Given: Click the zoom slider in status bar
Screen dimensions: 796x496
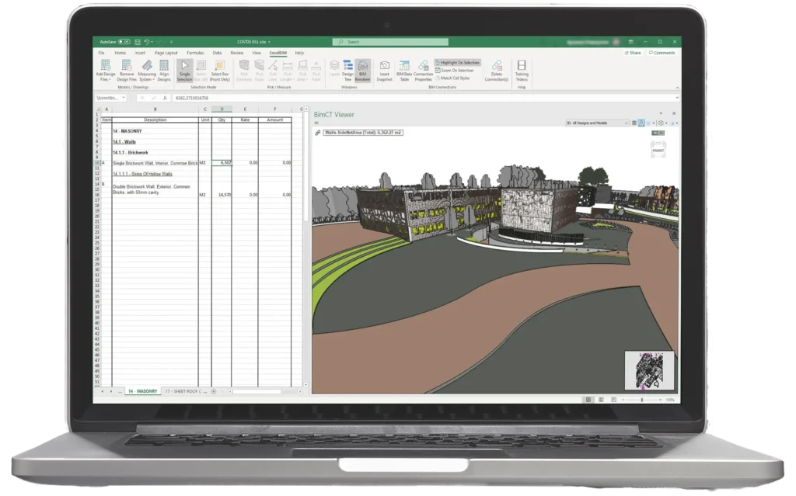Looking at the screenshot, I should (x=641, y=400).
